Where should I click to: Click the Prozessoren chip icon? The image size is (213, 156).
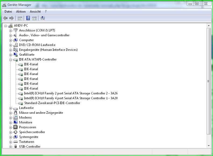click(16, 127)
